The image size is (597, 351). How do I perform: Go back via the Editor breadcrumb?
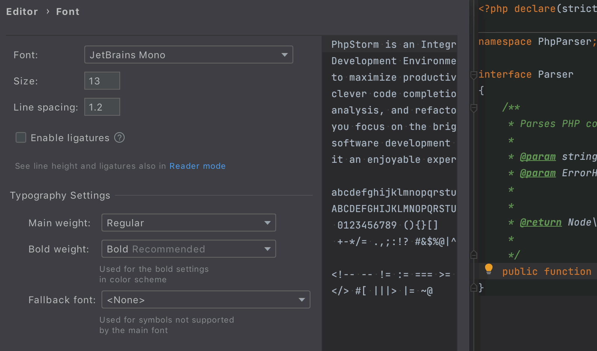point(22,12)
